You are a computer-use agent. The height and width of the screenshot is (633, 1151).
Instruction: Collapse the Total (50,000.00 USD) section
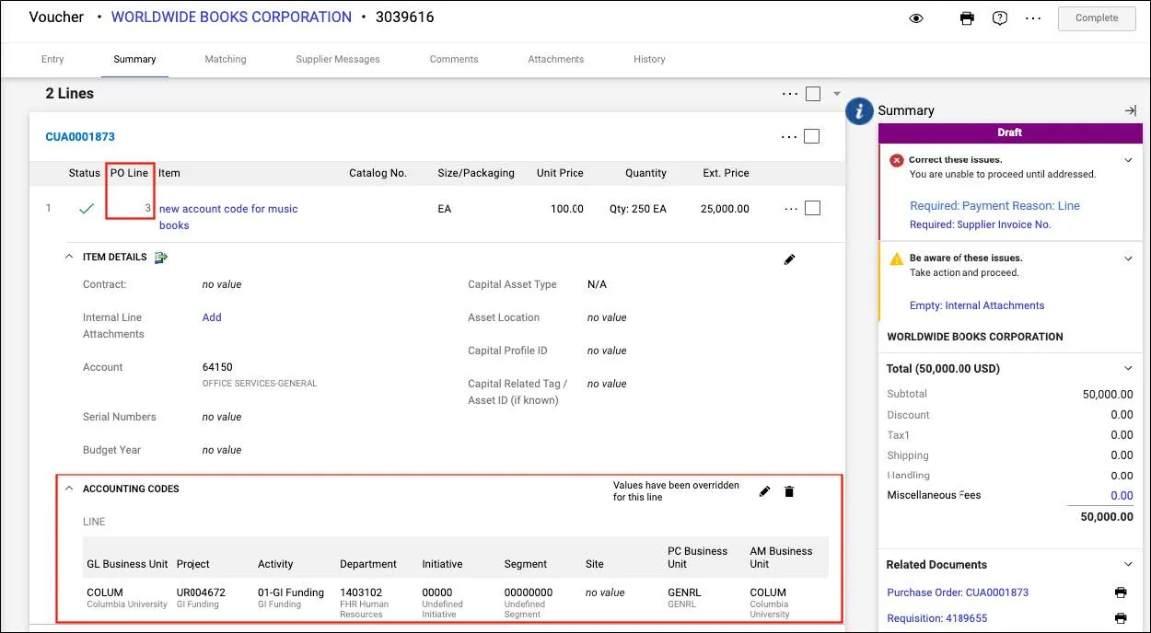coord(1128,369)
